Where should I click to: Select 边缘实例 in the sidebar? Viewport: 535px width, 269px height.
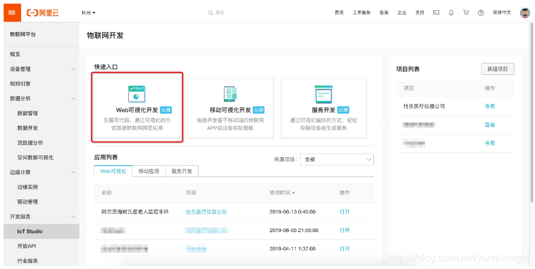click(x=28, y=187)
